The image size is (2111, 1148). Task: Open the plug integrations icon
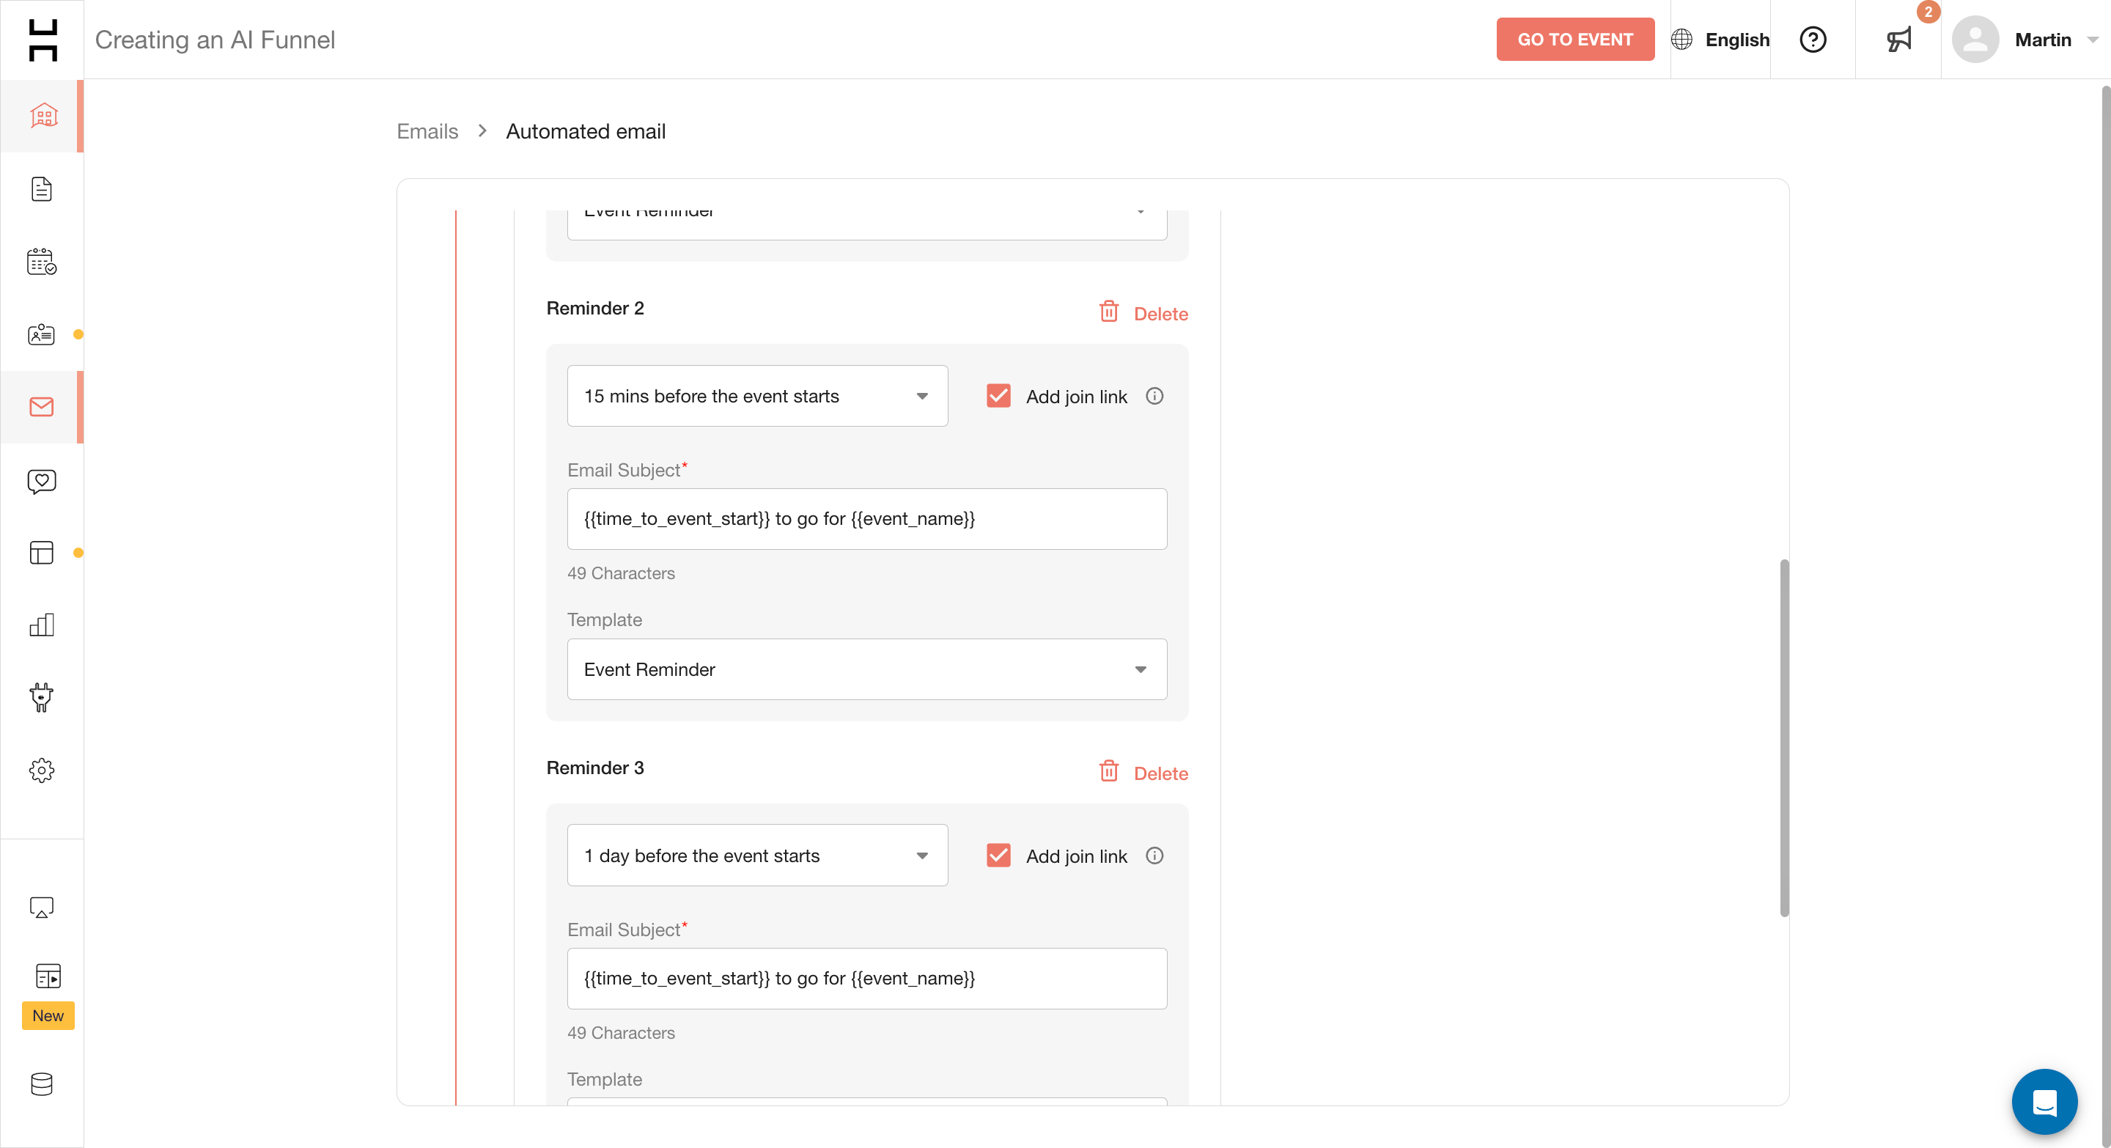click(42, 697)
